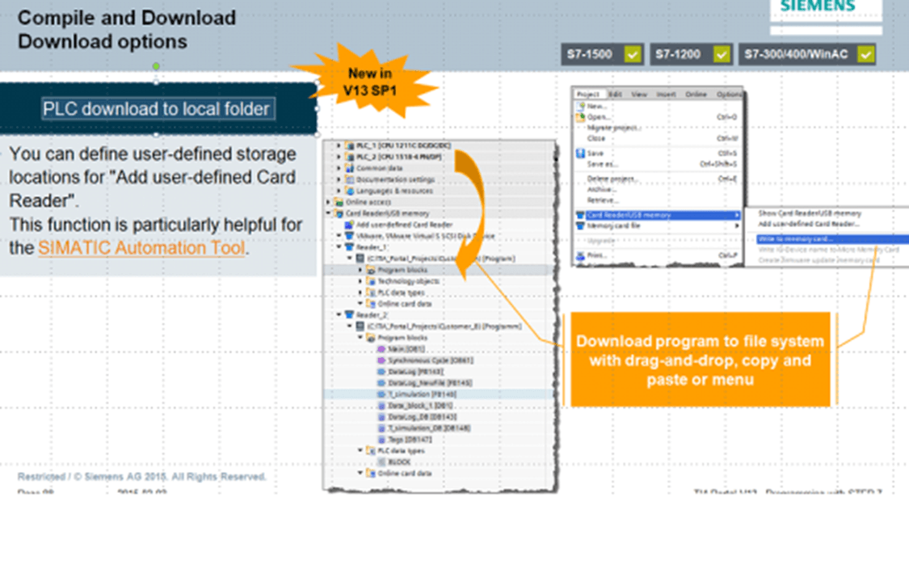Click the VMware virtual disk drive icon
Viewport: 909px width, 581px height.
point(350,236)
